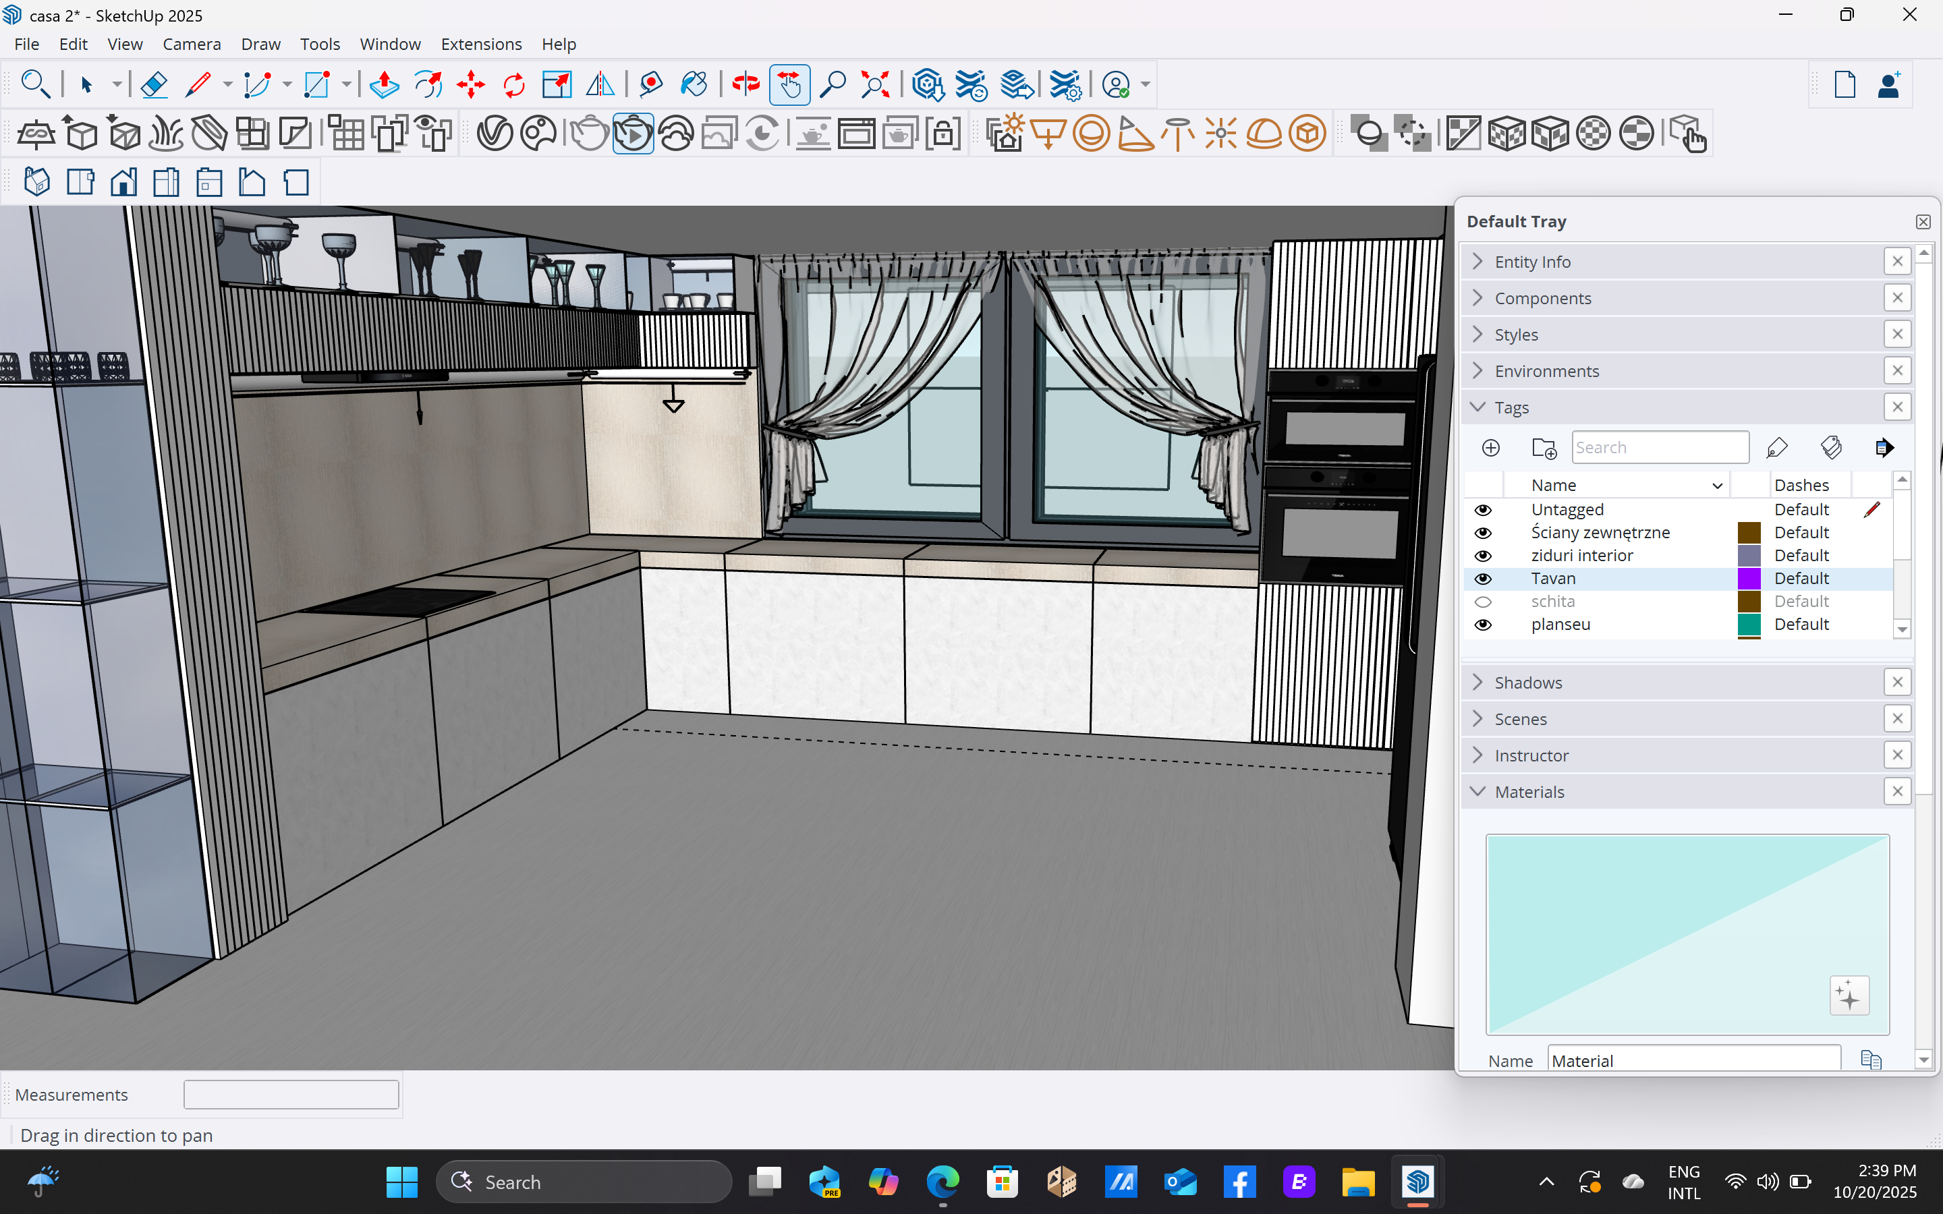Click the Add Tag Folder icon
This screenshot has height=1214, width=1943.
(1543, 447)
